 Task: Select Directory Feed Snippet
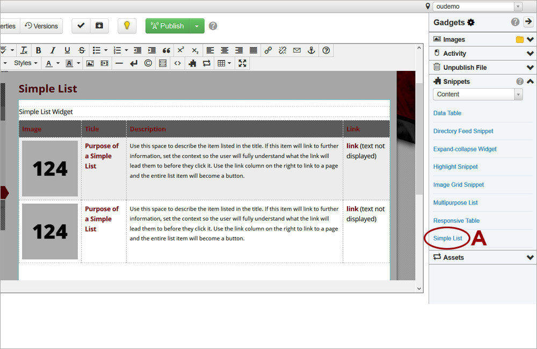463,131
